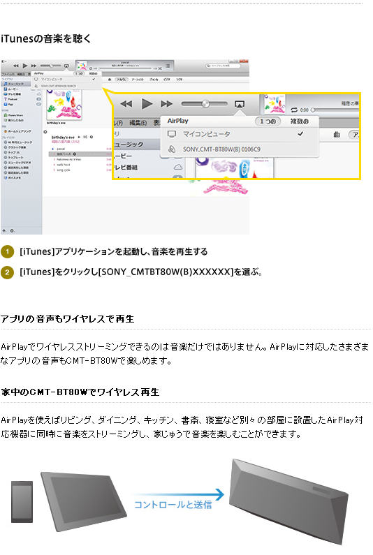
Task: Click the add playlist plus icon in the iTunes window
Action: coord(4,231)
